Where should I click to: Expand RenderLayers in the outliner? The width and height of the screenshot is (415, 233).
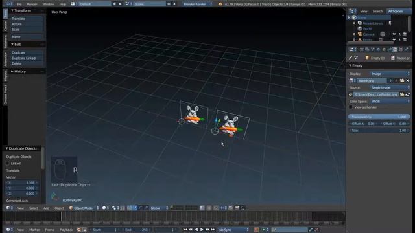coord(354,23)
